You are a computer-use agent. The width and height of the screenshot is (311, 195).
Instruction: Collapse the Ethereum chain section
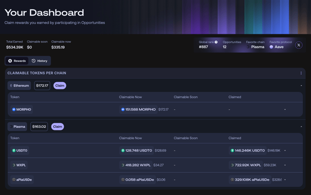pos(301,86)
